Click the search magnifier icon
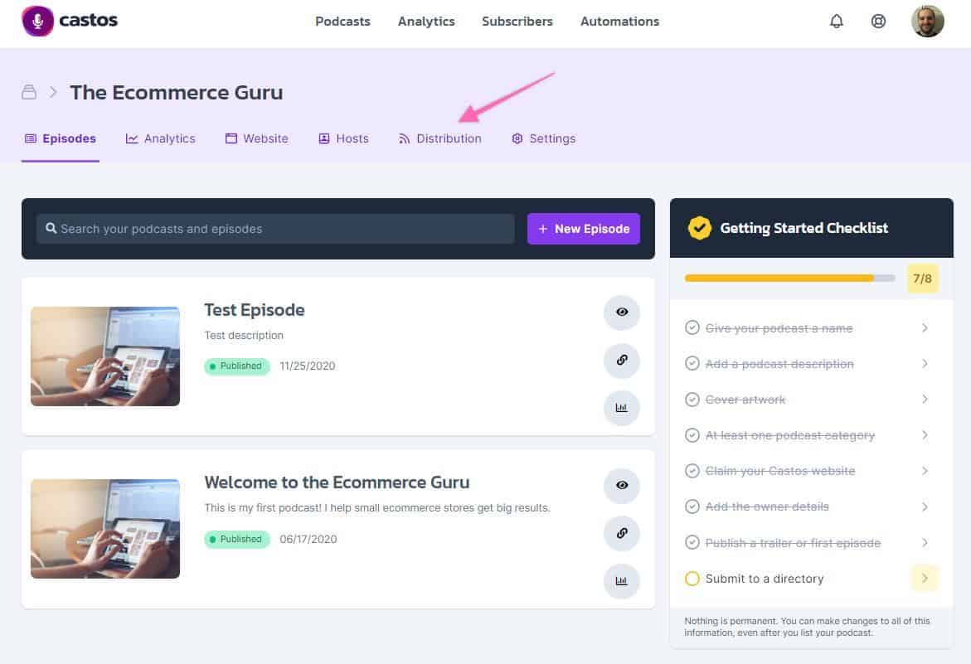Viewport: 971px width, 664px height. [51, 228]
